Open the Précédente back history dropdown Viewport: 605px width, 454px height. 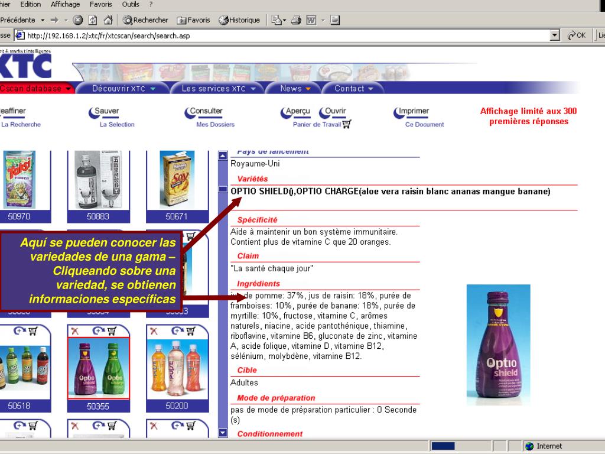43,20
